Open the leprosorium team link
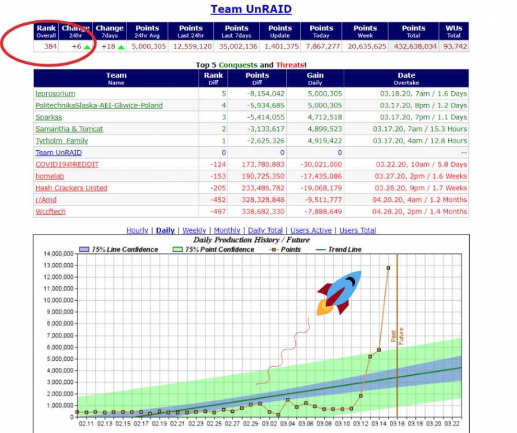The width and height of the screenshot is (517, 433). 55,94
